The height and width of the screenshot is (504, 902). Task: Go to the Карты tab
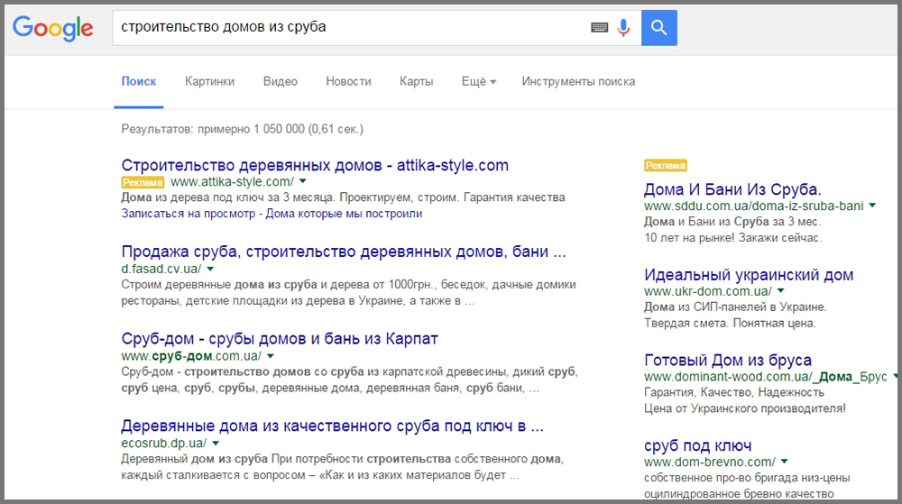point(416,81)
